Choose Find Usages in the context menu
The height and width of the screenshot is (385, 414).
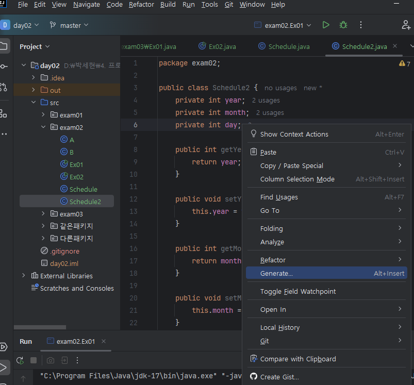(x=326, y=197)
